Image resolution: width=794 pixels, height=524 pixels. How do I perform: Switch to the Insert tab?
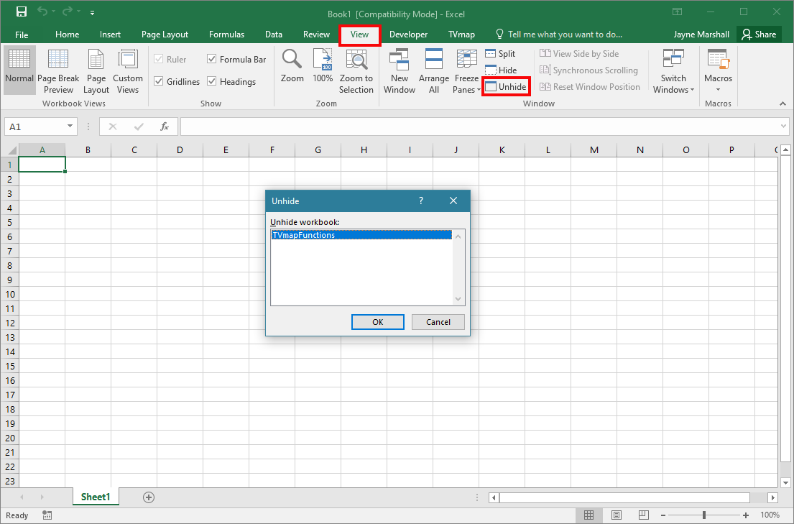(x=110, y=35)
